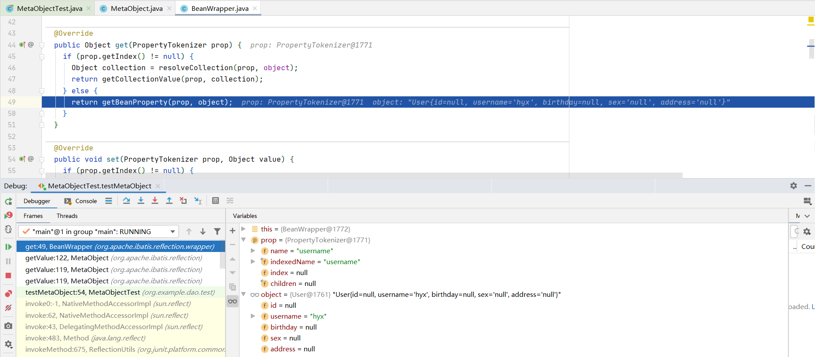This screenshot has height=357, width=815.
Task: Drop the current frame
Action: pyautogui.click(x=183, y=201)
